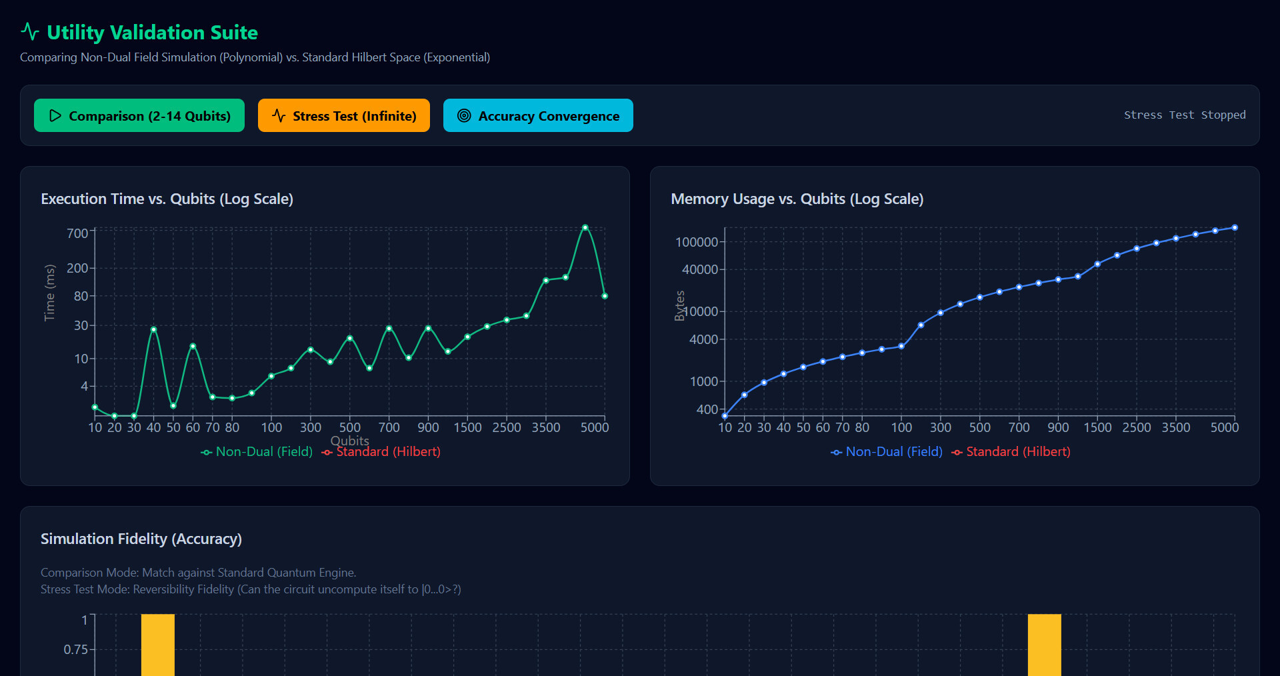The image size is (1280, 676).
Task: Click the play icon on the Comparison button
Action: tap(55, 115)
